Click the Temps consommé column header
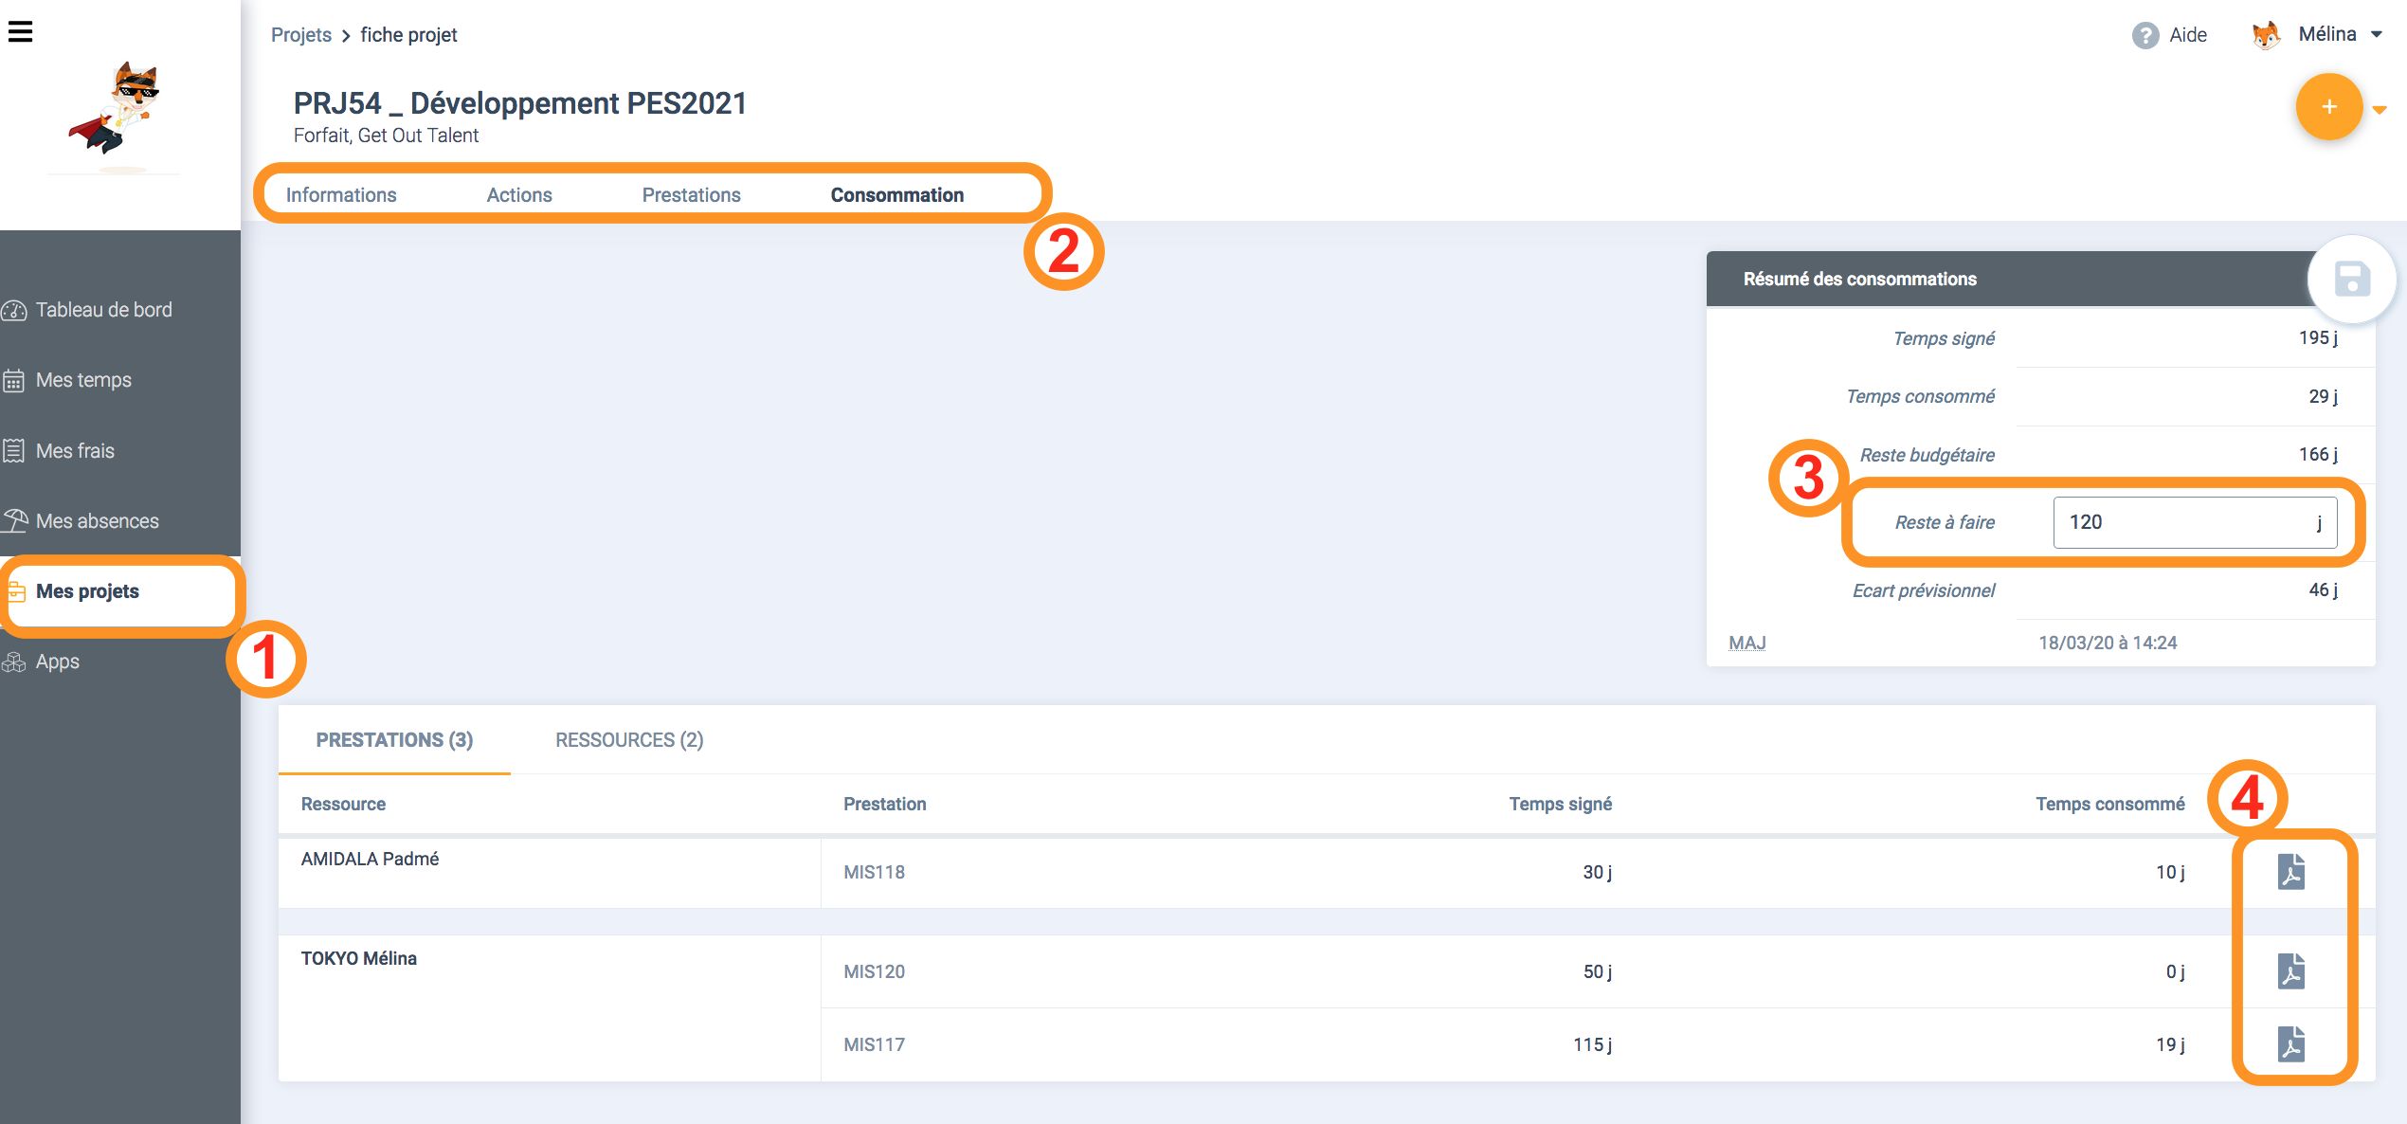This screenshot has width=2407, height=1124. coord(2109,805)
